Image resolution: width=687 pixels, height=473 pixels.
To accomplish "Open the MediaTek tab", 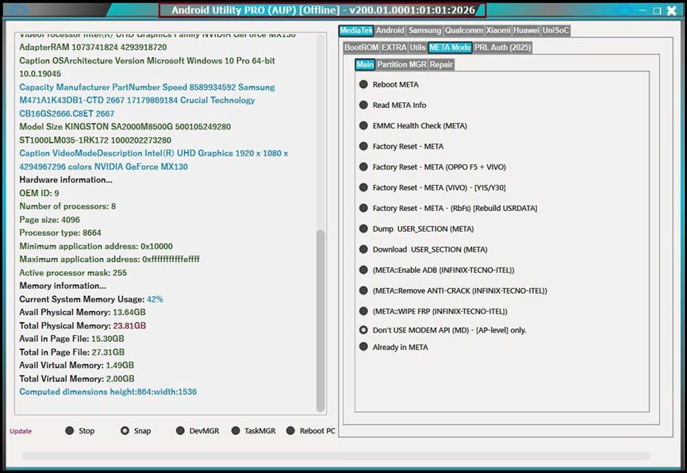I will click(356, 30).
